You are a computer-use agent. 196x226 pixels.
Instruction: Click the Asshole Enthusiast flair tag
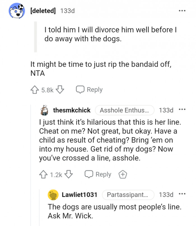click(125, 110)
